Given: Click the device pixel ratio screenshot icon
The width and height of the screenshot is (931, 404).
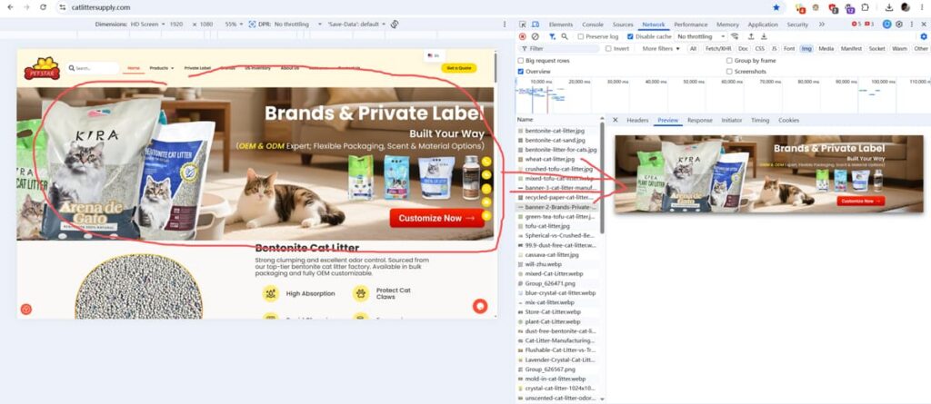Looking at the screenshot, I should point(253,25).
